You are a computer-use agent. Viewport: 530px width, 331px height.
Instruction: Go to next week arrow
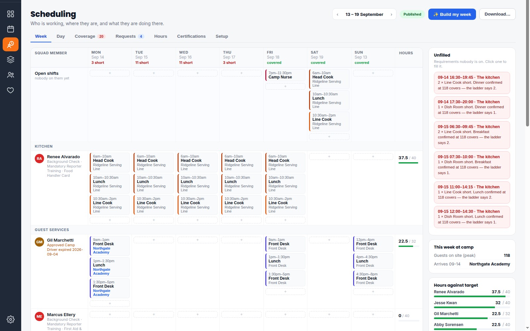pos(391,14)
